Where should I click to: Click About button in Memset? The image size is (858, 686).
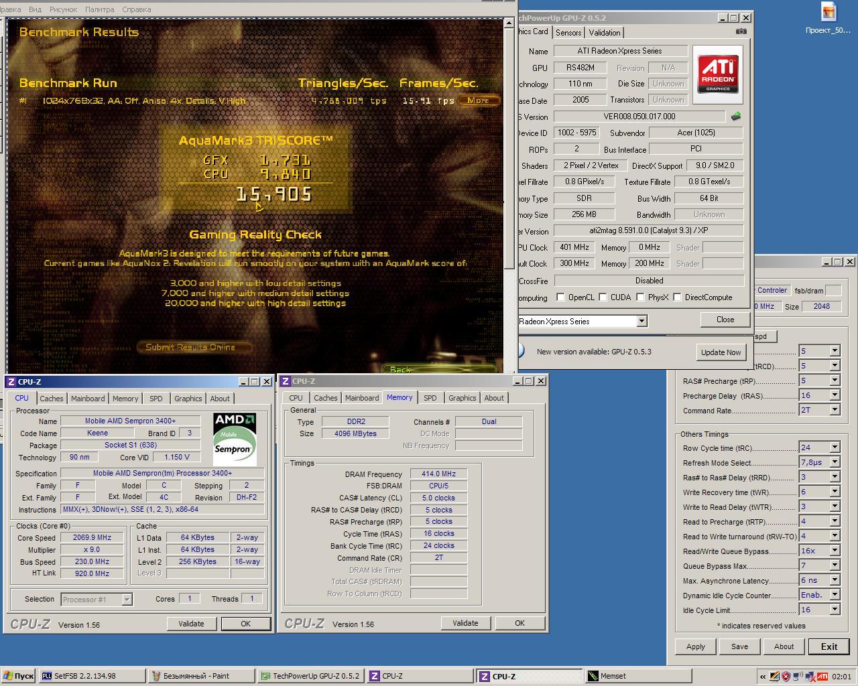pos(784,646)
